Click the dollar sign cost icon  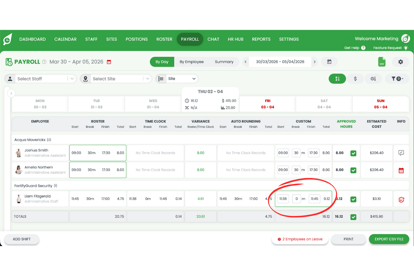tap(355, 79)
